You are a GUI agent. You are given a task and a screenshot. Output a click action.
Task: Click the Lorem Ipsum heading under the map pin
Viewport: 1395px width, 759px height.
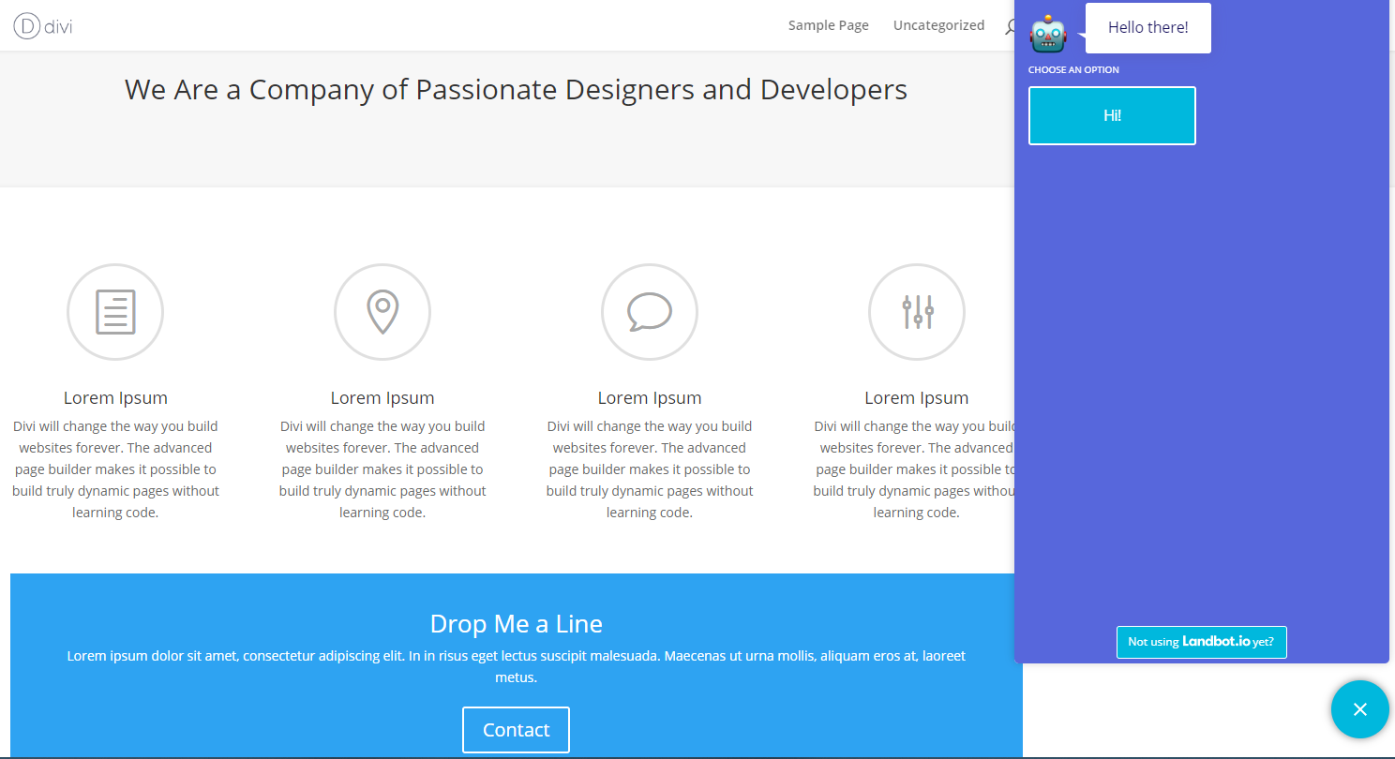(x=382, y=397)
